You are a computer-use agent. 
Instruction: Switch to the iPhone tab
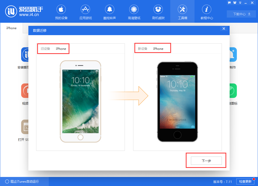pos(11,28)
